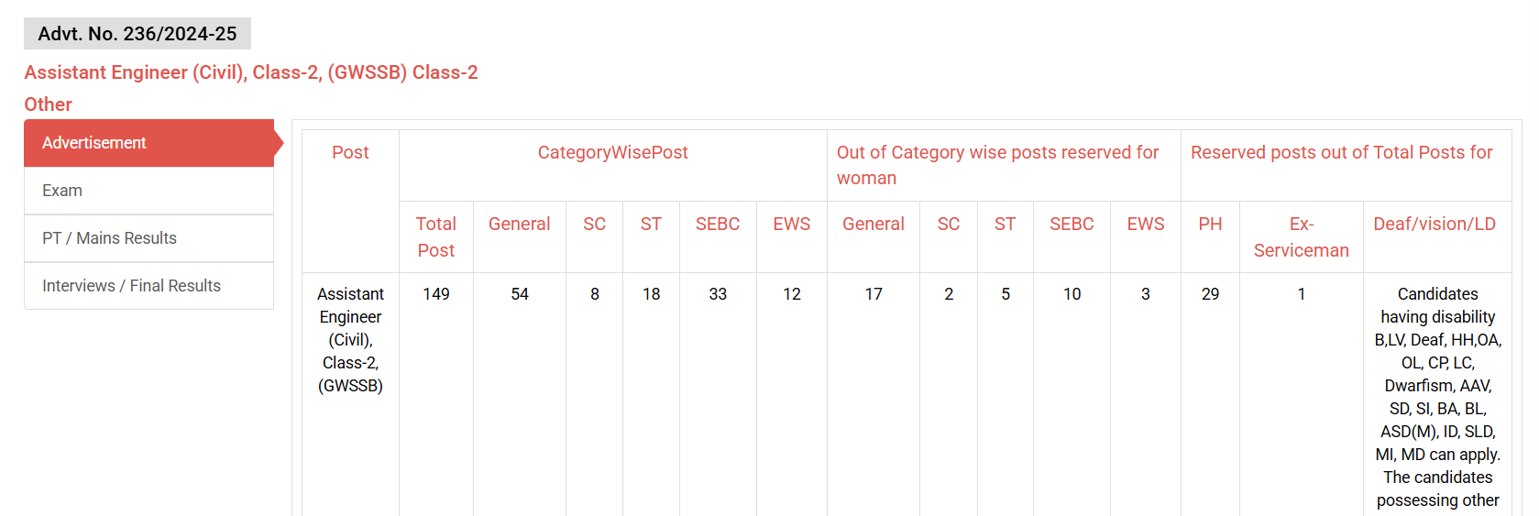The height and width of the screenshot is (516, 1539).
Task: Click the disability candidates description text
Action: 1437,397
